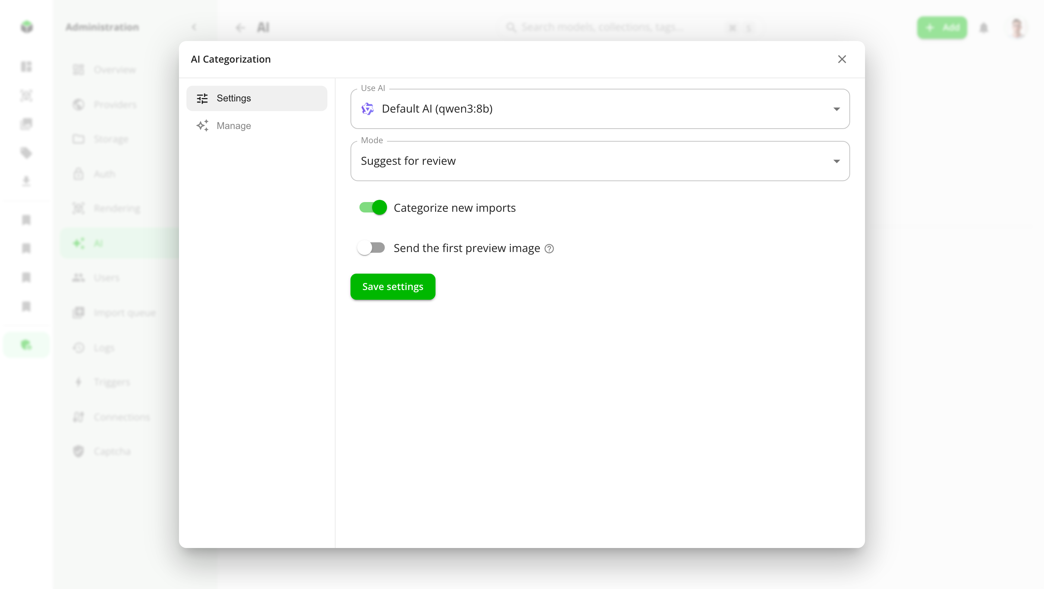Expand the Mode dropdown
Screen dimensions: 1044x589
click(x=600, y=161)
